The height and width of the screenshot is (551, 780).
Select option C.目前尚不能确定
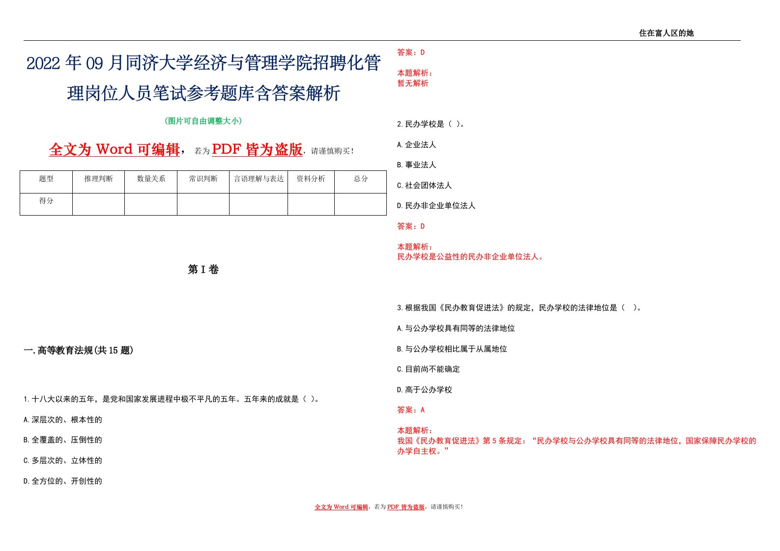[429, 369]
